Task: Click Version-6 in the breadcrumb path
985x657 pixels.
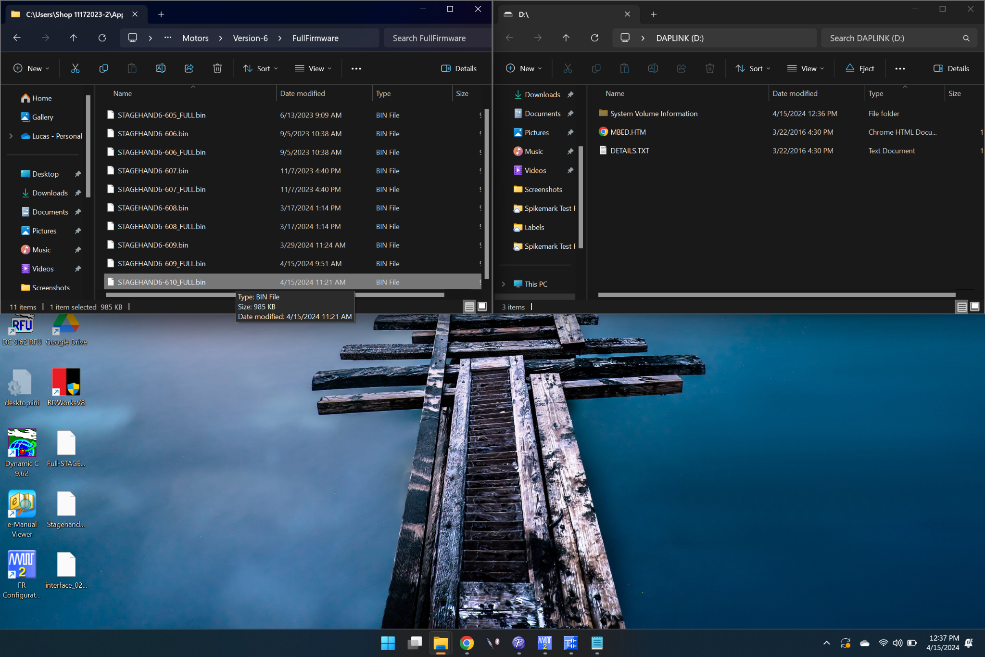Action: click(x=250, y=38)
